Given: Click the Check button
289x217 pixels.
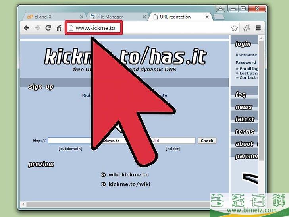Looking at the screenshot, I should point(207,141).
